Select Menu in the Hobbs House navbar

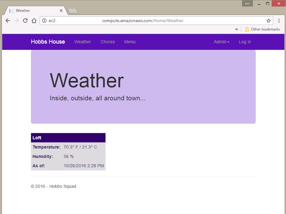coord(130,42)
